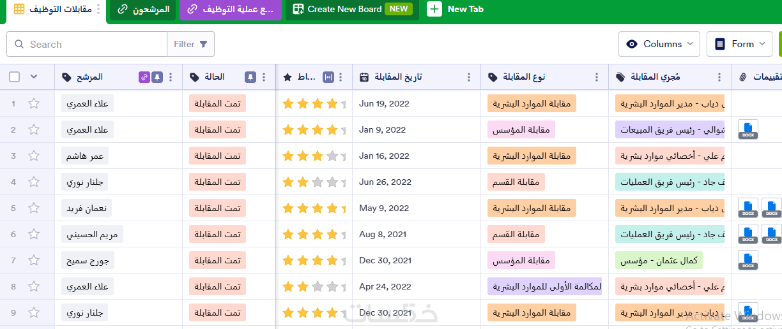Click the Filter button

click(190, 45)
